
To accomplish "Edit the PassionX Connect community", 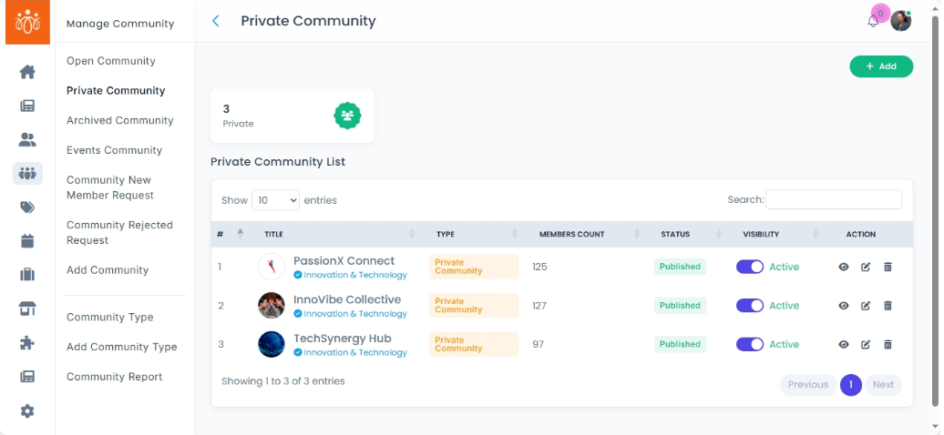I will (866, 267).
